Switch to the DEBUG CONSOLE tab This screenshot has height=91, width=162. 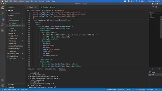point(51,69)
